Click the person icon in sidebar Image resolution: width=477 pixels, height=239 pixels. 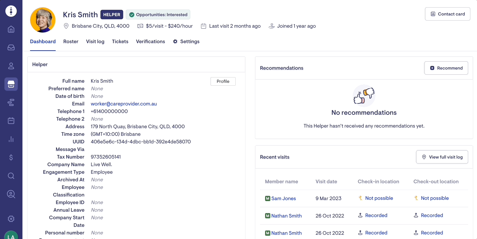(11, 66)
